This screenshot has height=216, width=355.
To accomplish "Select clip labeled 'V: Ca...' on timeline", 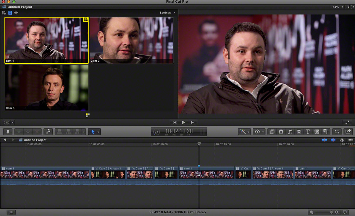I will 243,176.
